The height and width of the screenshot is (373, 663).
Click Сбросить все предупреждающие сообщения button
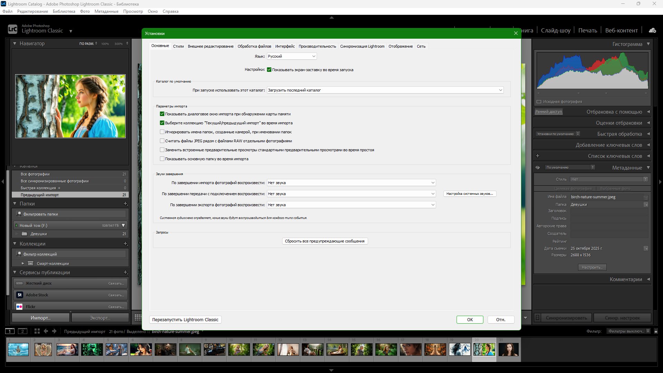(x=325, y=241)
